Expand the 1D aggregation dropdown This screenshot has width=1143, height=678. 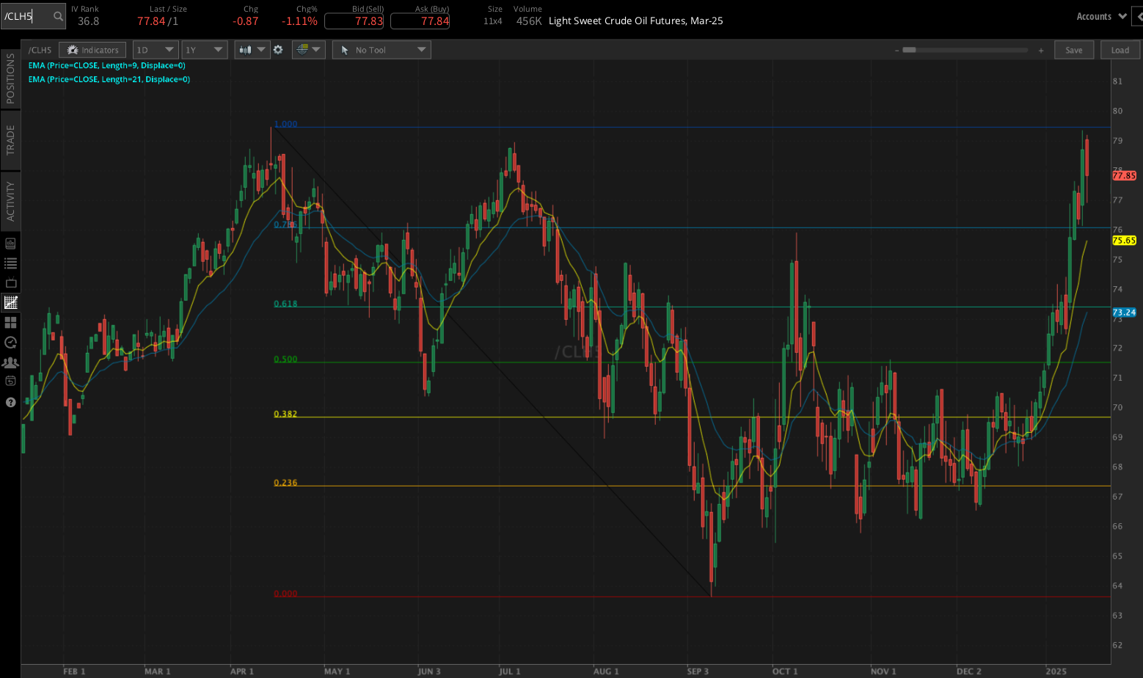point(155,50)
